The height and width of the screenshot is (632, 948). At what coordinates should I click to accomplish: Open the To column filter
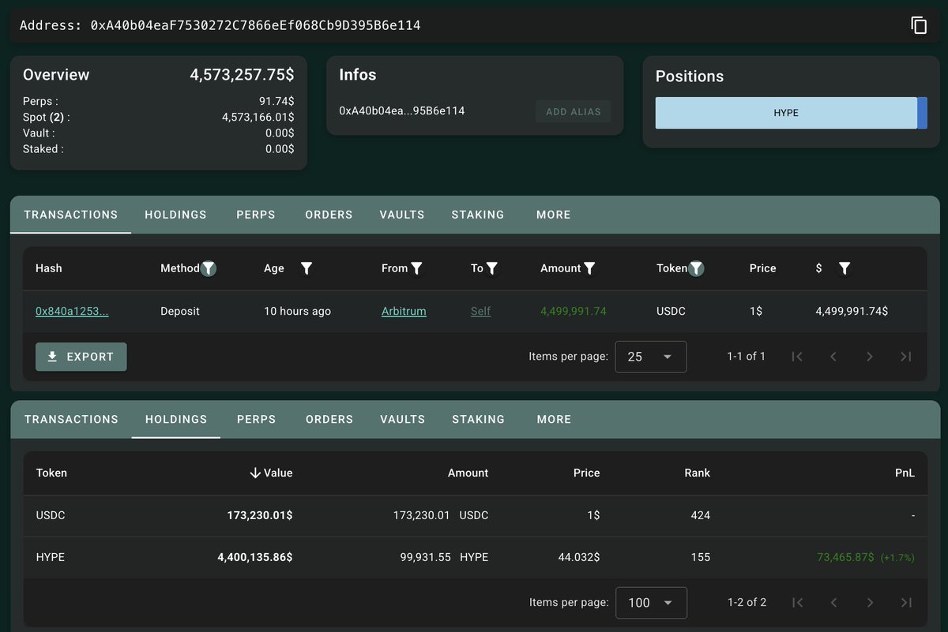pyautogui.click(x=491, y=268)
